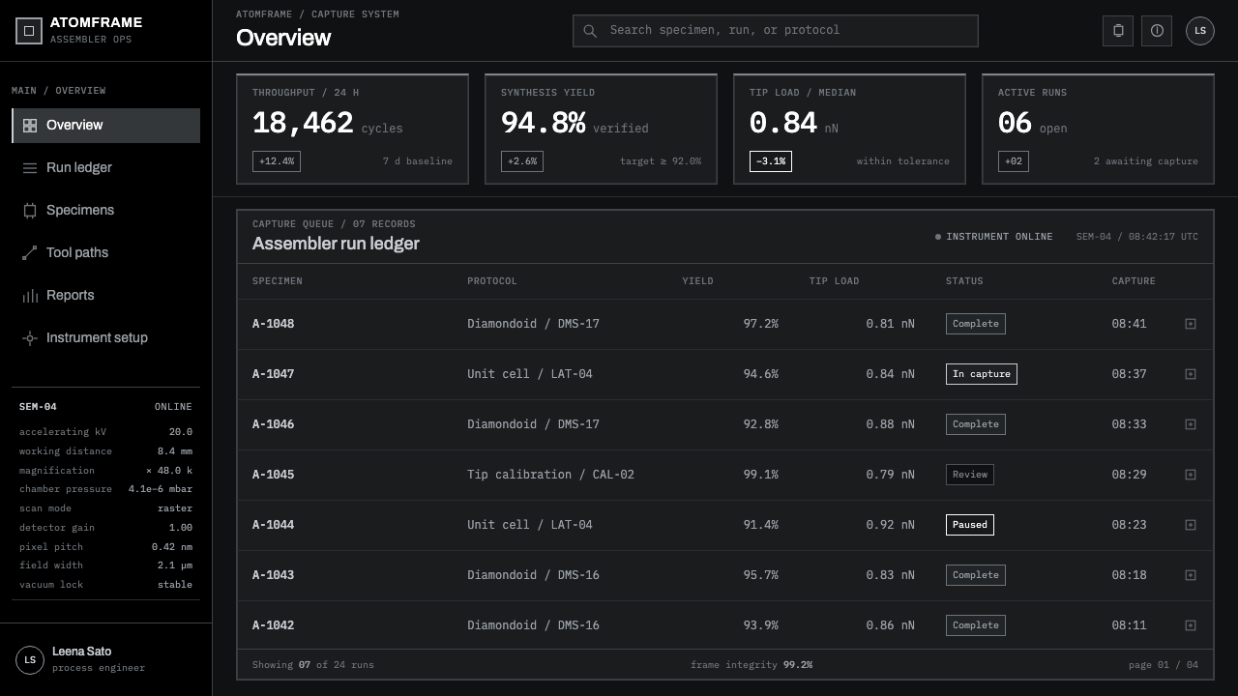Screen dimensions: 1238x696
Task: Expand the A-1046 row with its plus icon
Action: (1191, 424)
